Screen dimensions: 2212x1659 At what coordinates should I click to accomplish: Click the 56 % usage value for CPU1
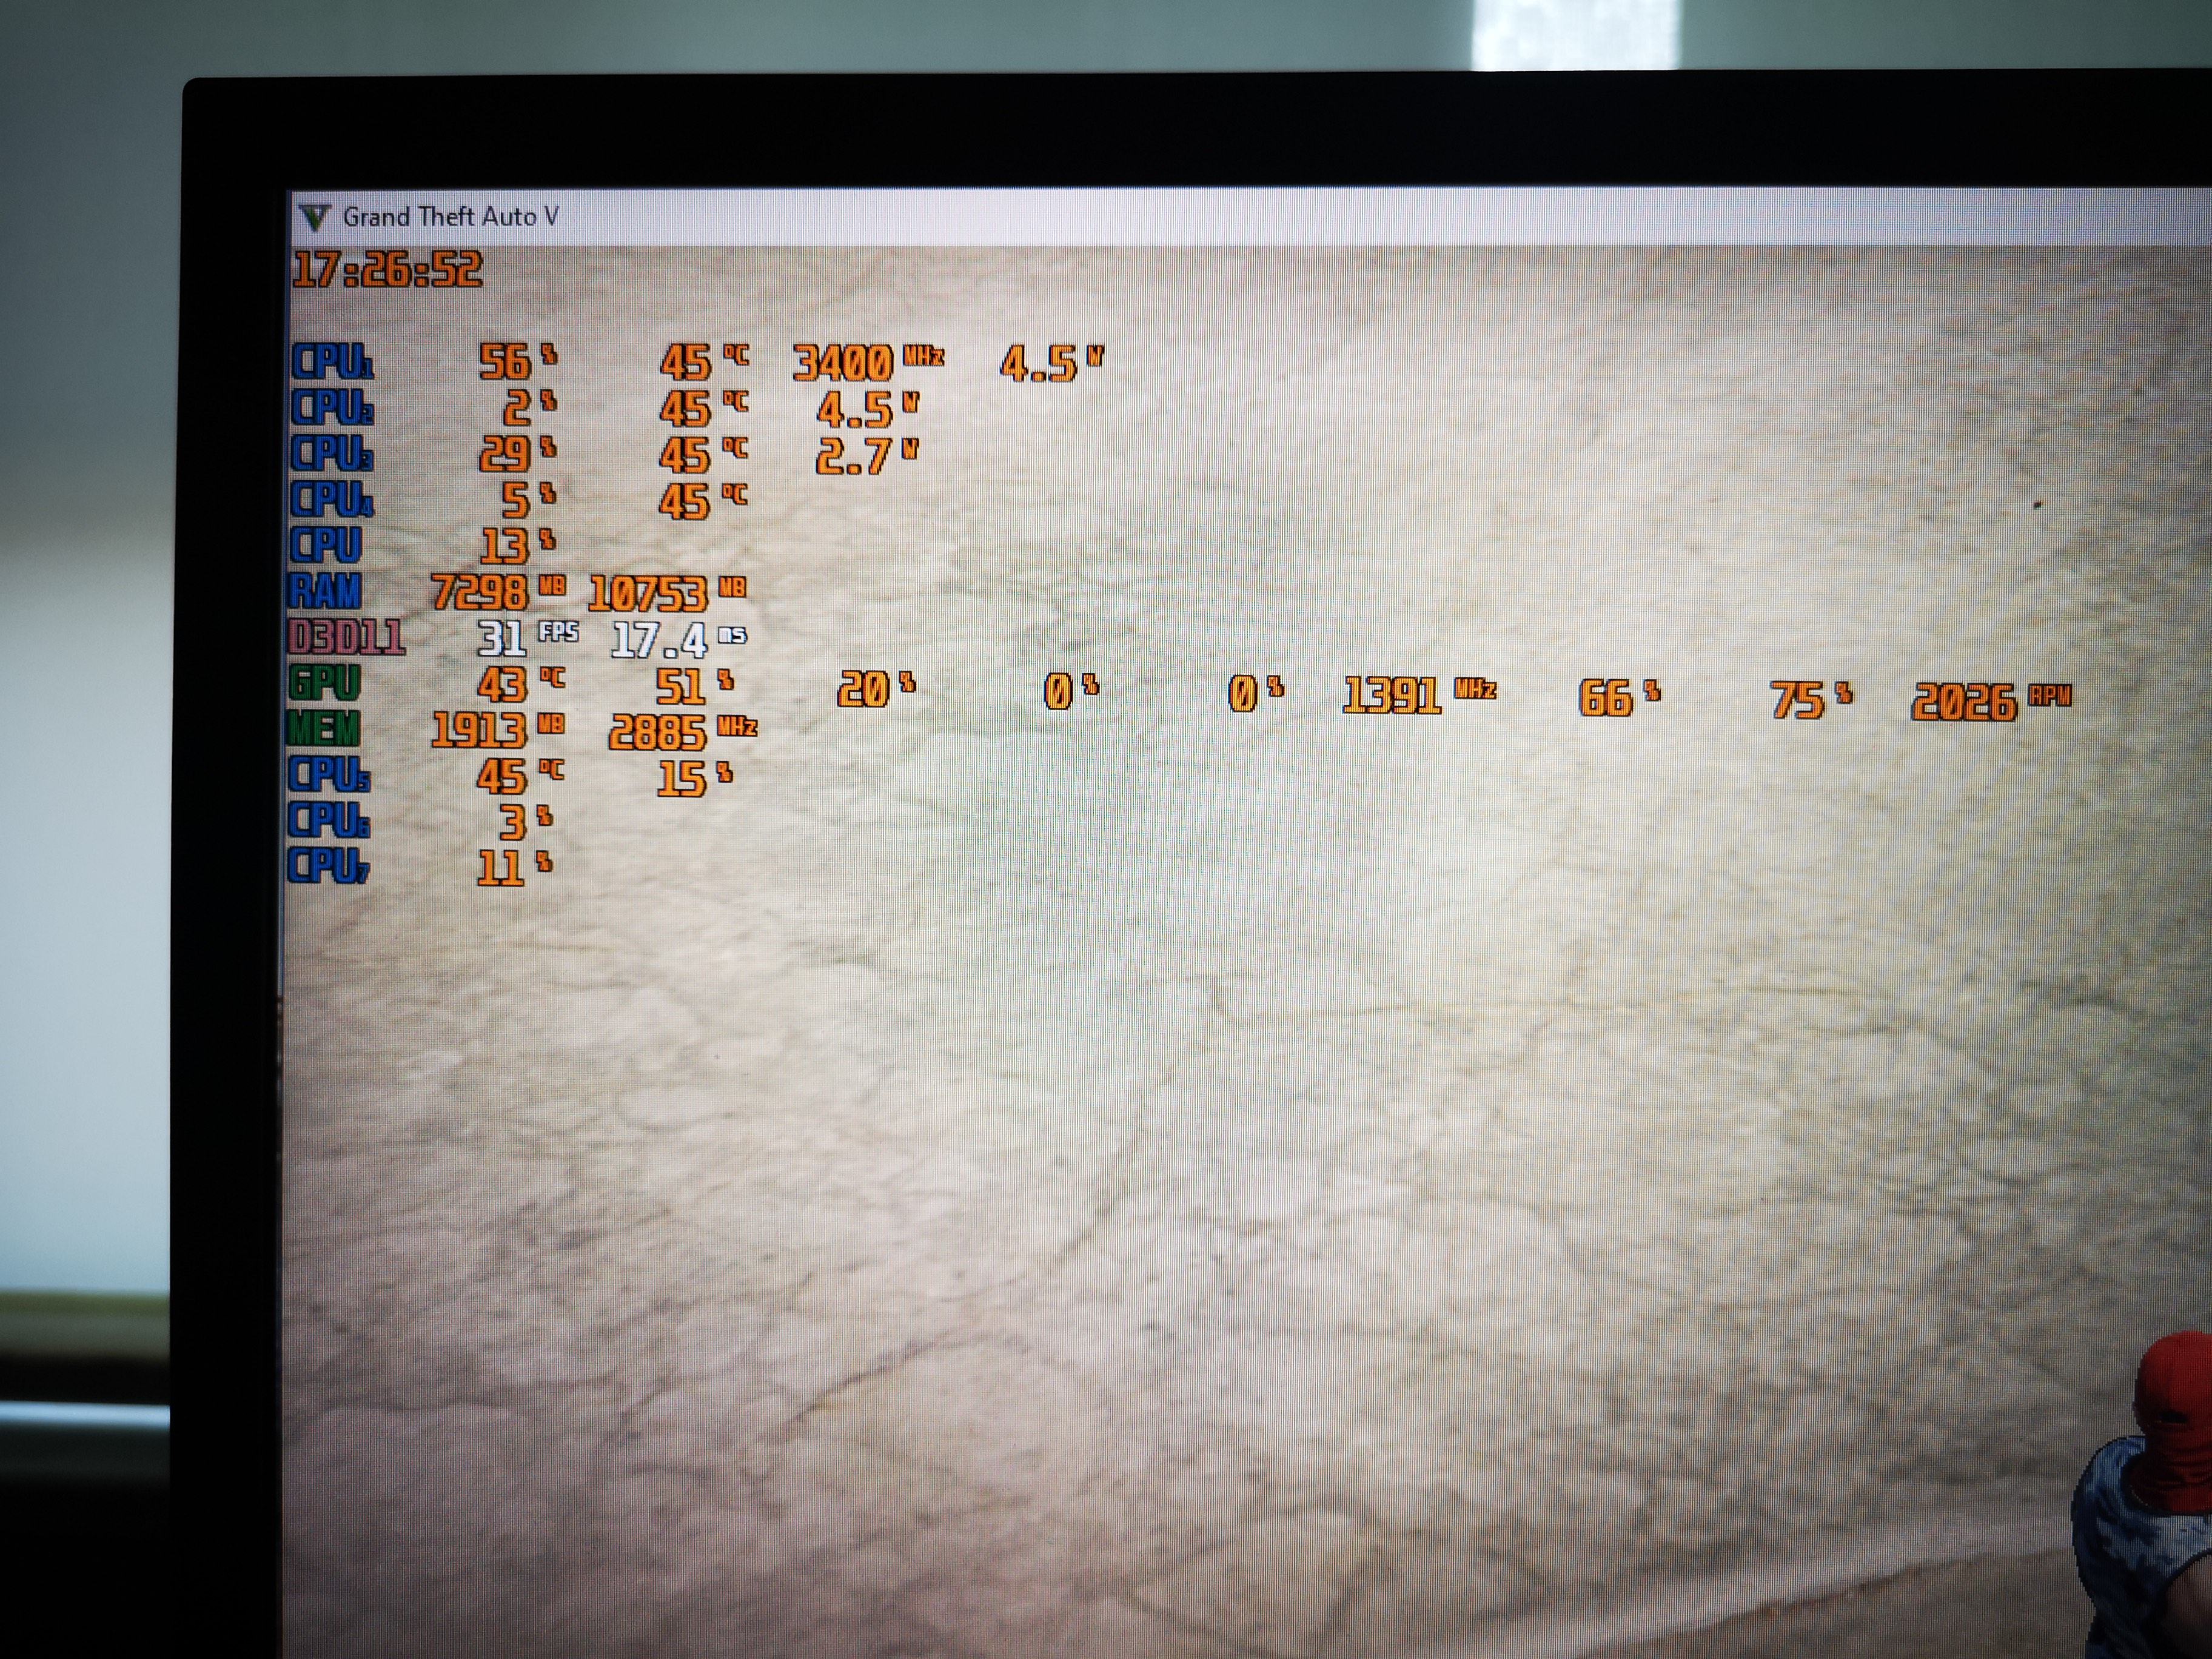tap(517, 362)
